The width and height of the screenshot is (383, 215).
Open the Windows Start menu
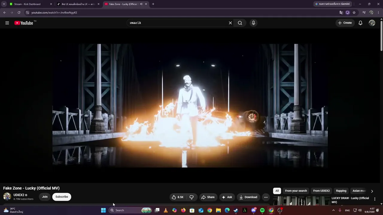[x=103, y=210]
